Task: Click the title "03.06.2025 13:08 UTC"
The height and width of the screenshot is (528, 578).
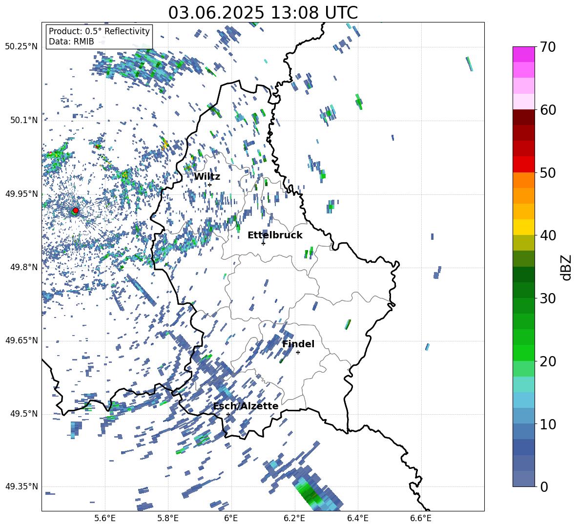Action: (x=263, y=13)
